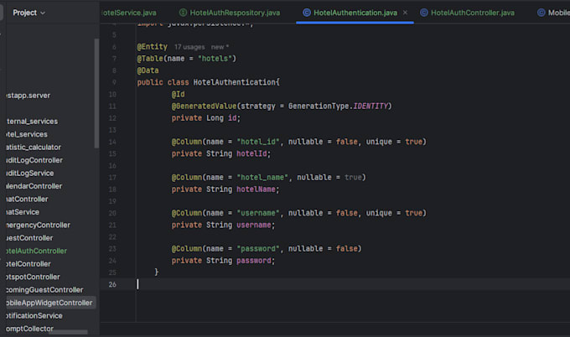Click the 17 usages hint
570x337 pixels.
(189, 47)
